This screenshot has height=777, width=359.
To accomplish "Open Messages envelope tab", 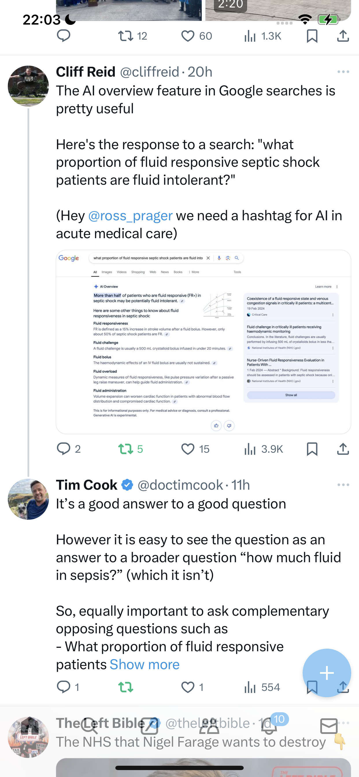I will pyautogui.click(x=329, y=726).
